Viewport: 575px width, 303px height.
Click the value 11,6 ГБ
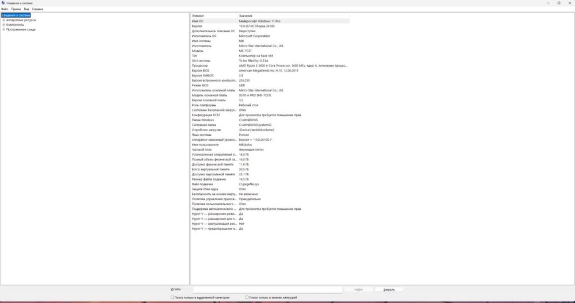coord(244,164)
